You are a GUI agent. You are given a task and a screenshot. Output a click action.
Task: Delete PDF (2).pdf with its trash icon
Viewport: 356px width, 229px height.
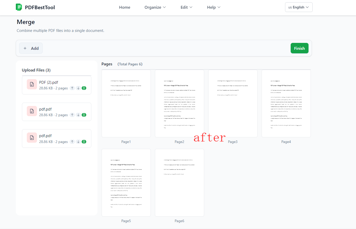pos(84,88)
